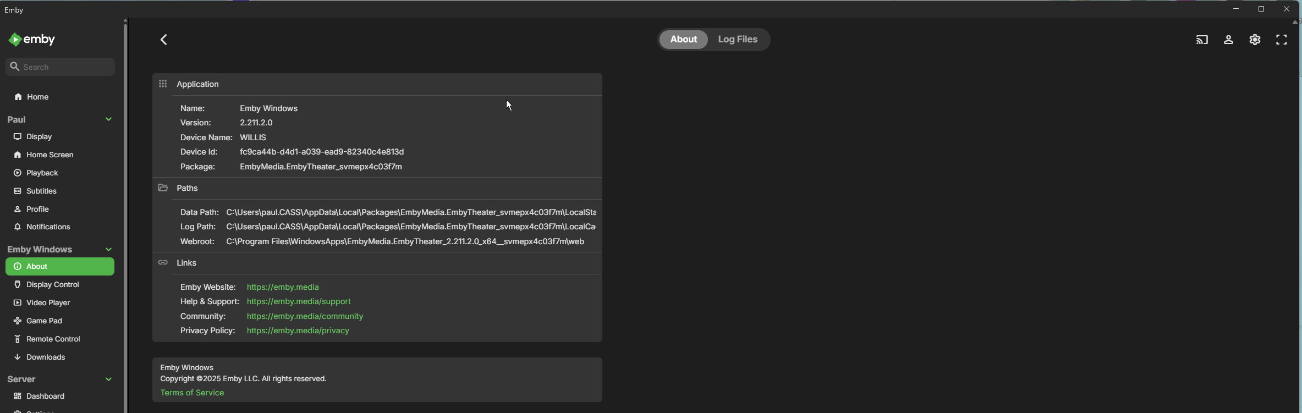1302x413 pixels.
Task: Click the copyright notice text
Action: pos(243,379)
